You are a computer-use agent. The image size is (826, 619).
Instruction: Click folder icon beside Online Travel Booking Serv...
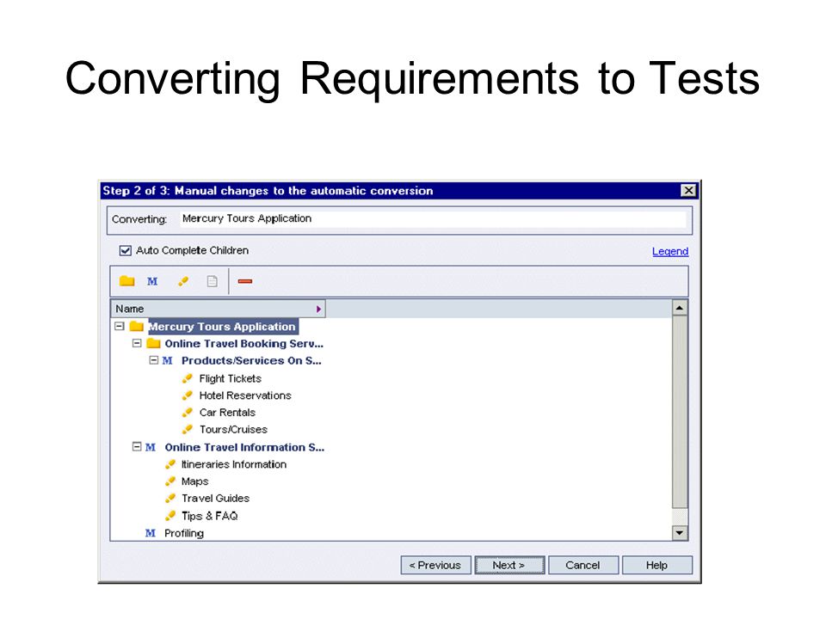click(153, 344)
